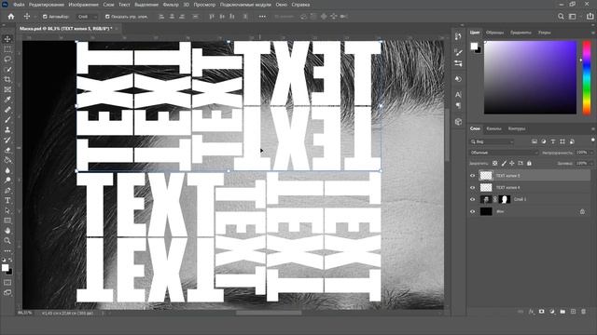The width and height of the screenshot is (597, 335).
Task: Open the Share icon at top right
Action: pyautogui.click(x=590, y=17)
